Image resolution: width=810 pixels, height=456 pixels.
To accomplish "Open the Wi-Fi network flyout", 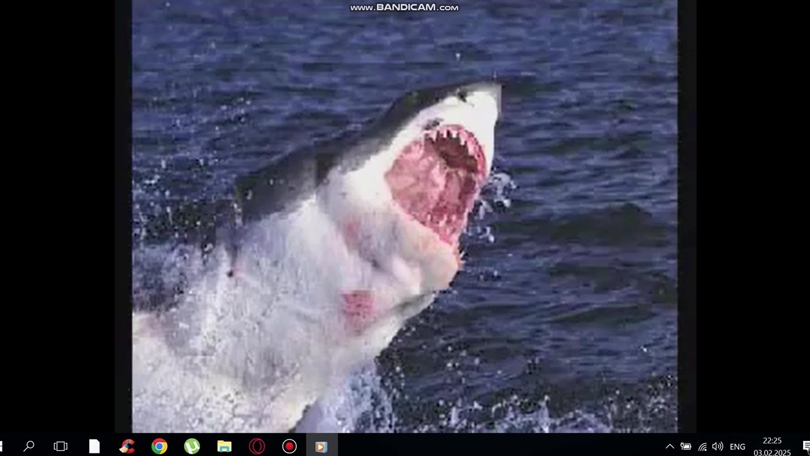I will (x=702, y=446).
